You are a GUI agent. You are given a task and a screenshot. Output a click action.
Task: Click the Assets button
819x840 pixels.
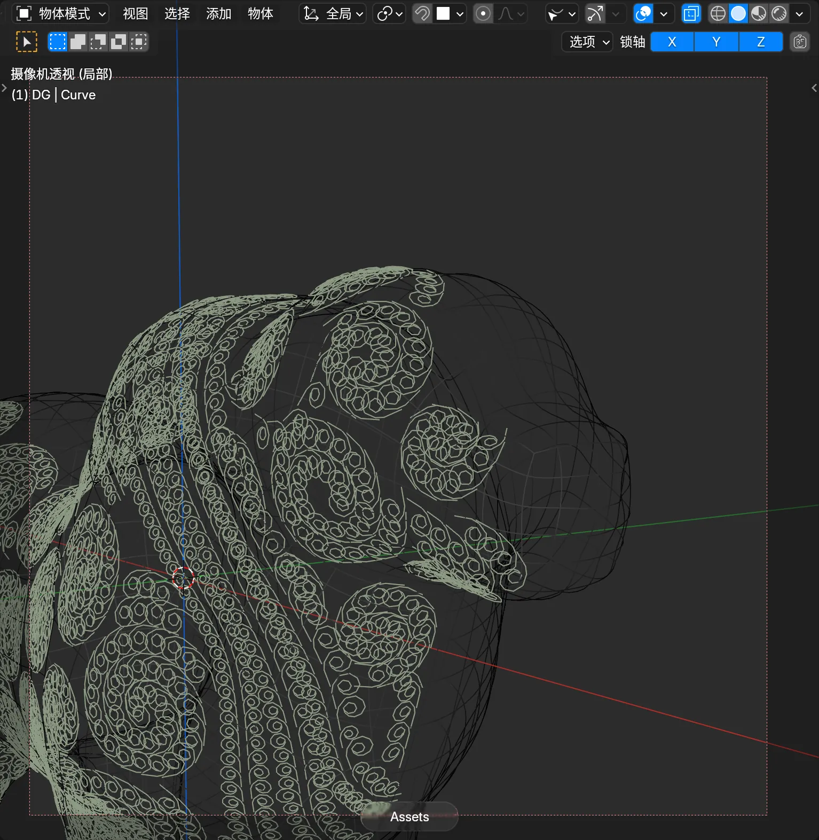point(409,816)
